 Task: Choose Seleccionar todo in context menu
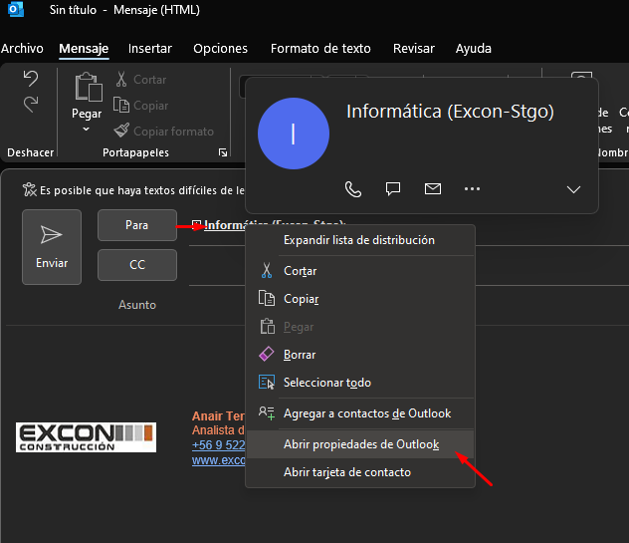pos(360,383)
